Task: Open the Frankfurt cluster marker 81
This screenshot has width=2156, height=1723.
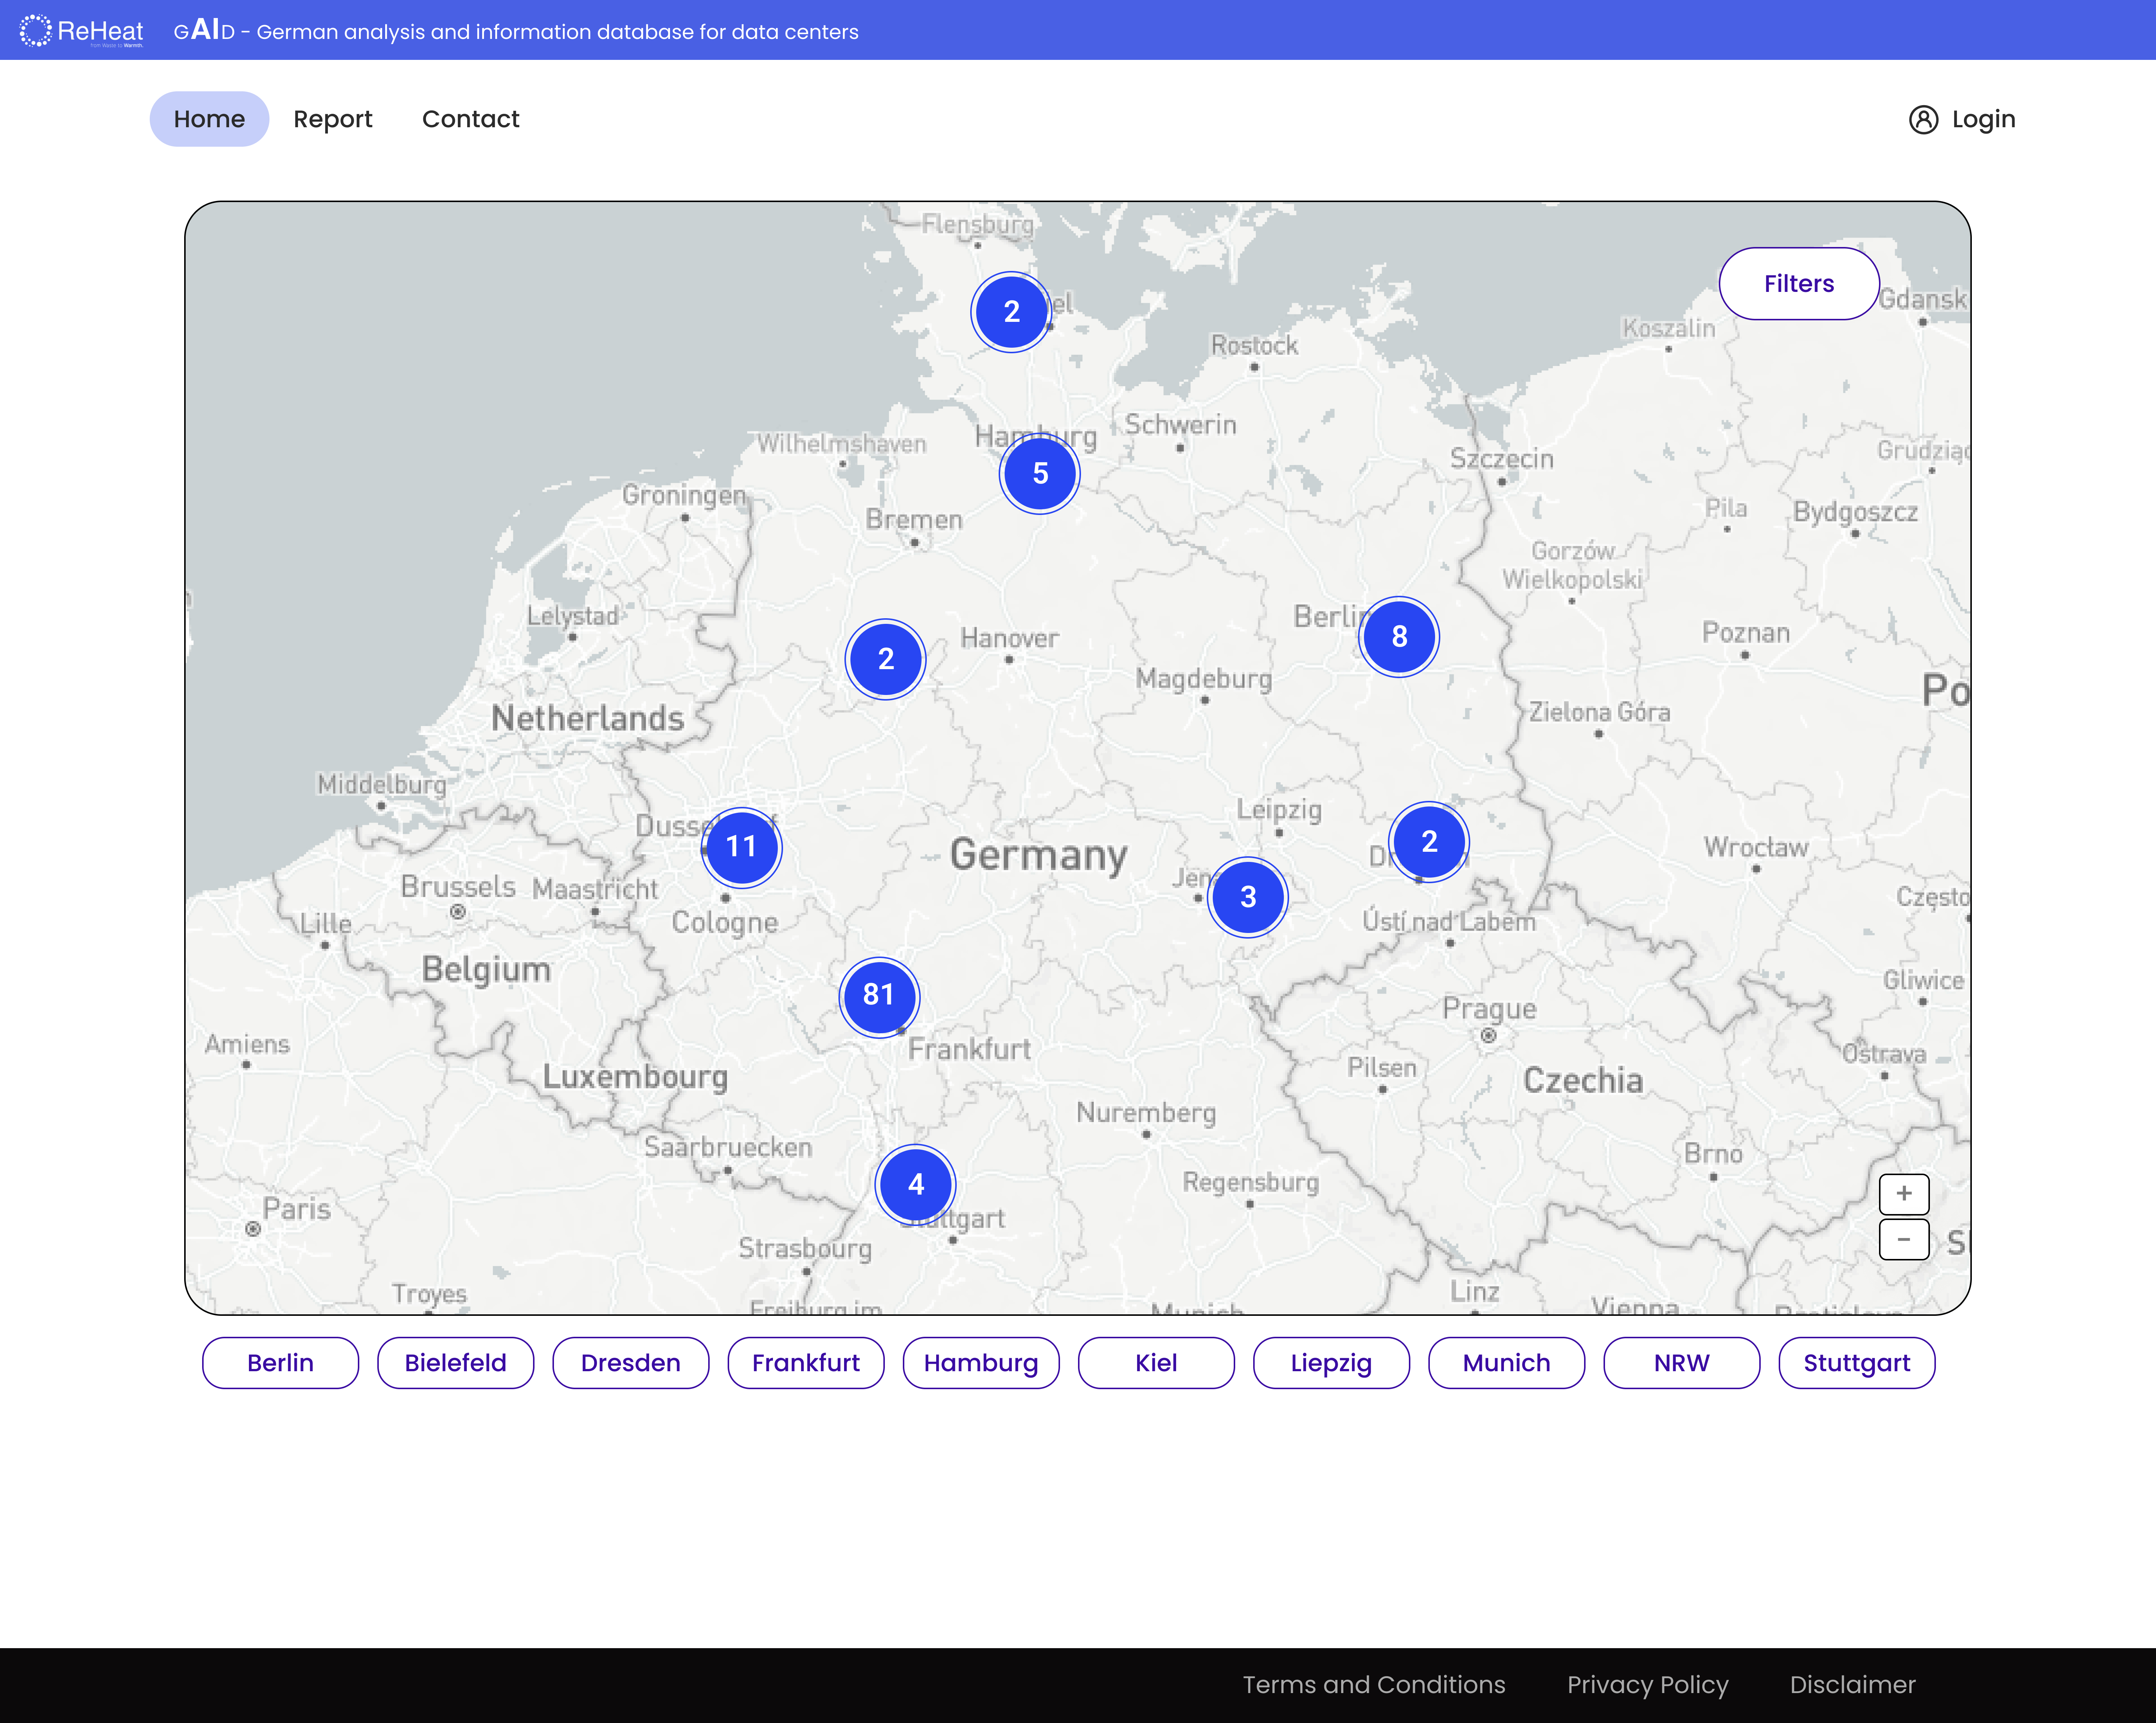Action: tap(878, 996)
